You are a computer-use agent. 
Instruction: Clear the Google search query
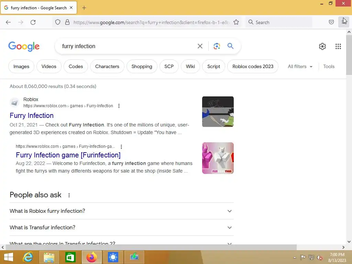[x=200, y=46]
